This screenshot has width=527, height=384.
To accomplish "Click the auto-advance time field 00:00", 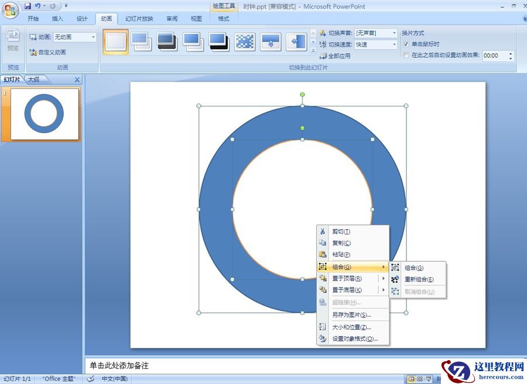I will tap(494, 56).
